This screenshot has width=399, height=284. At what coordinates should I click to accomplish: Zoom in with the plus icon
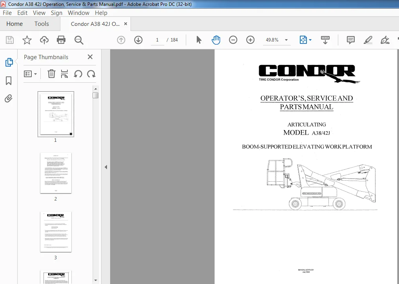[x=250, y=40]
